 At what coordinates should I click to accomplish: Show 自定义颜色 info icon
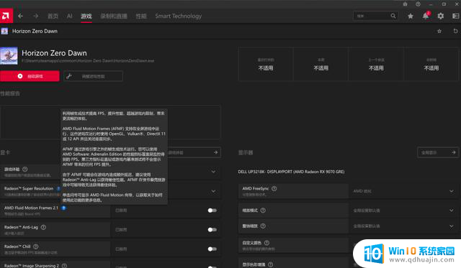267,243
